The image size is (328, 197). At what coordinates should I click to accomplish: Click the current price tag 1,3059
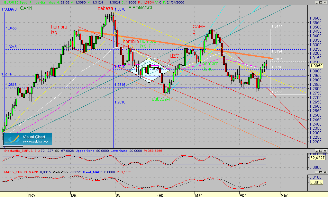click(316, 66)
